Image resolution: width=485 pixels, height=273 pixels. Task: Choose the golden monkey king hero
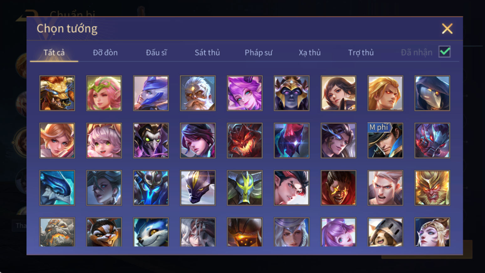click(x=432, y=188)
